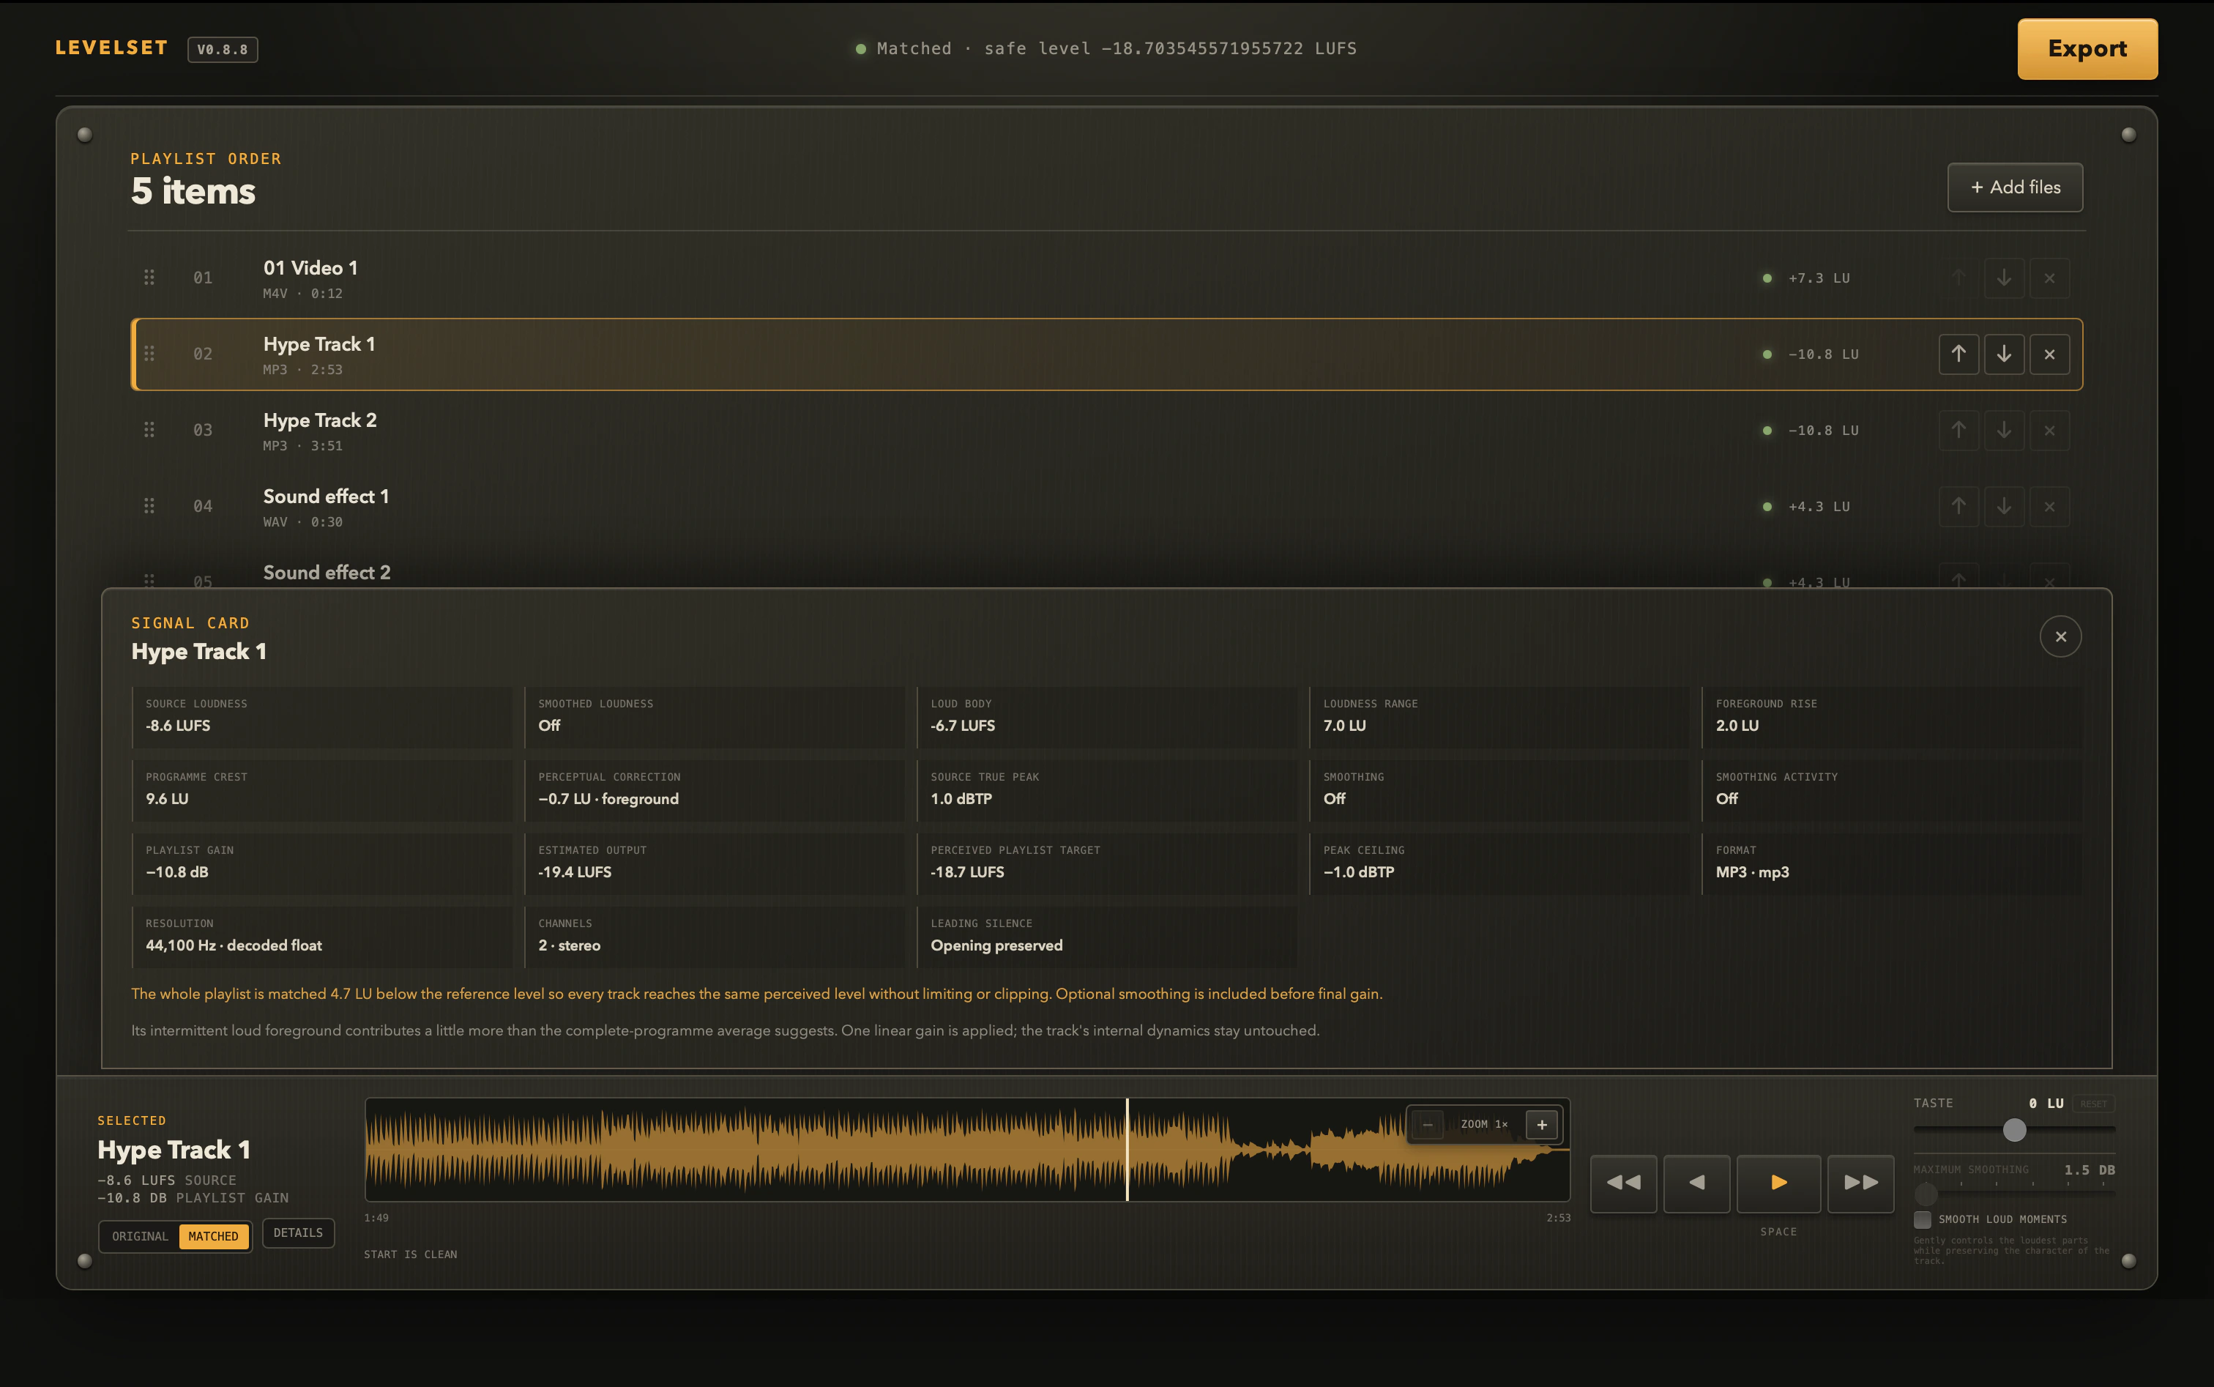
Task: Click the Matched safe level status
Action: tap(1106, 48)
